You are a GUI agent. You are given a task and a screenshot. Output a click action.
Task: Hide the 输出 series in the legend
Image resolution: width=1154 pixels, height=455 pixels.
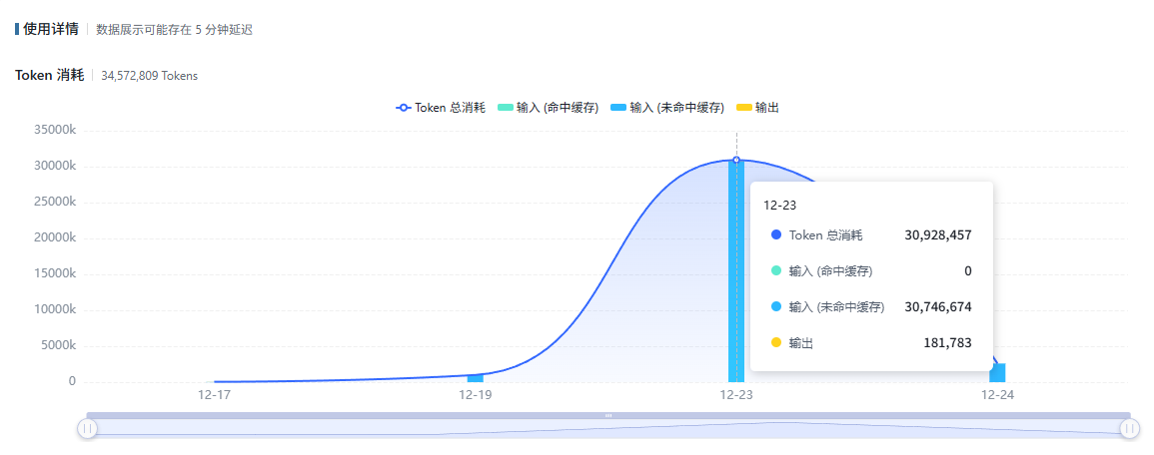(757, 108)
